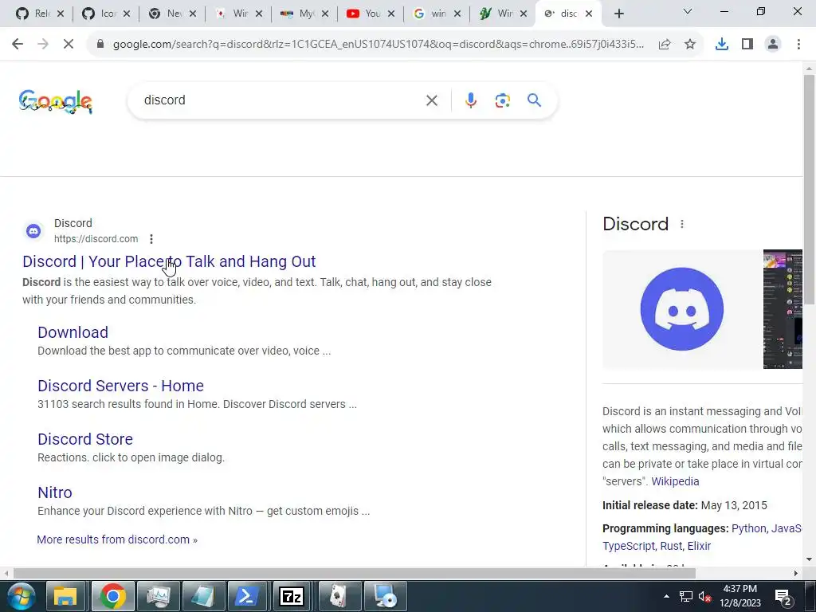Image resolution: width=816 pixels, height=612 pixels.
Task: Click the browser address bar URL
Action: (x=379, y=45)
